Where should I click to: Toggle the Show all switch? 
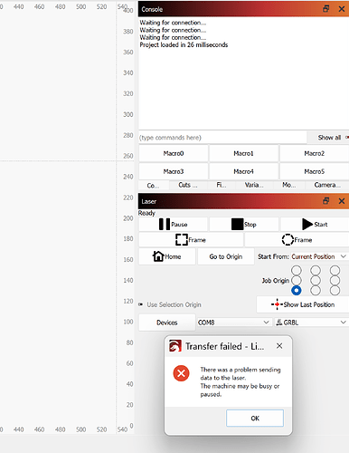pyautogui.click(x=347, y=138)
